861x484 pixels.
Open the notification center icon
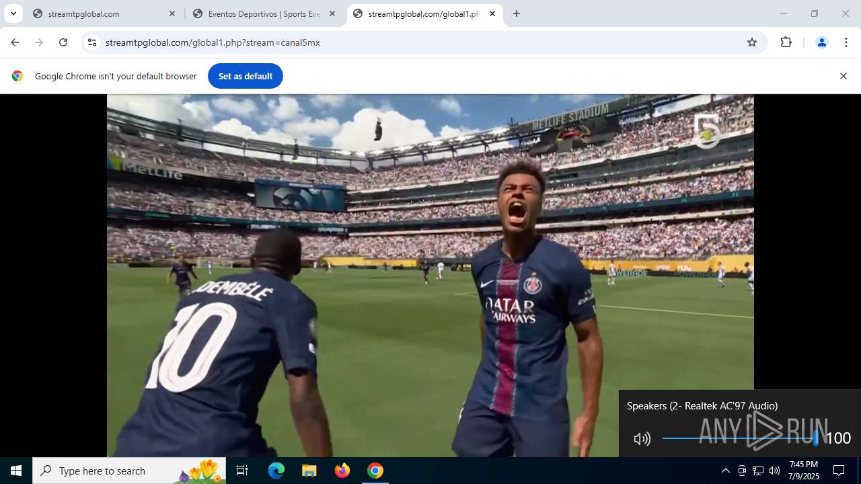point(839,471)
